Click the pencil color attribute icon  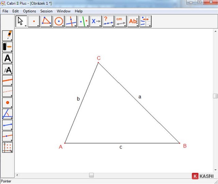[7, 35]
